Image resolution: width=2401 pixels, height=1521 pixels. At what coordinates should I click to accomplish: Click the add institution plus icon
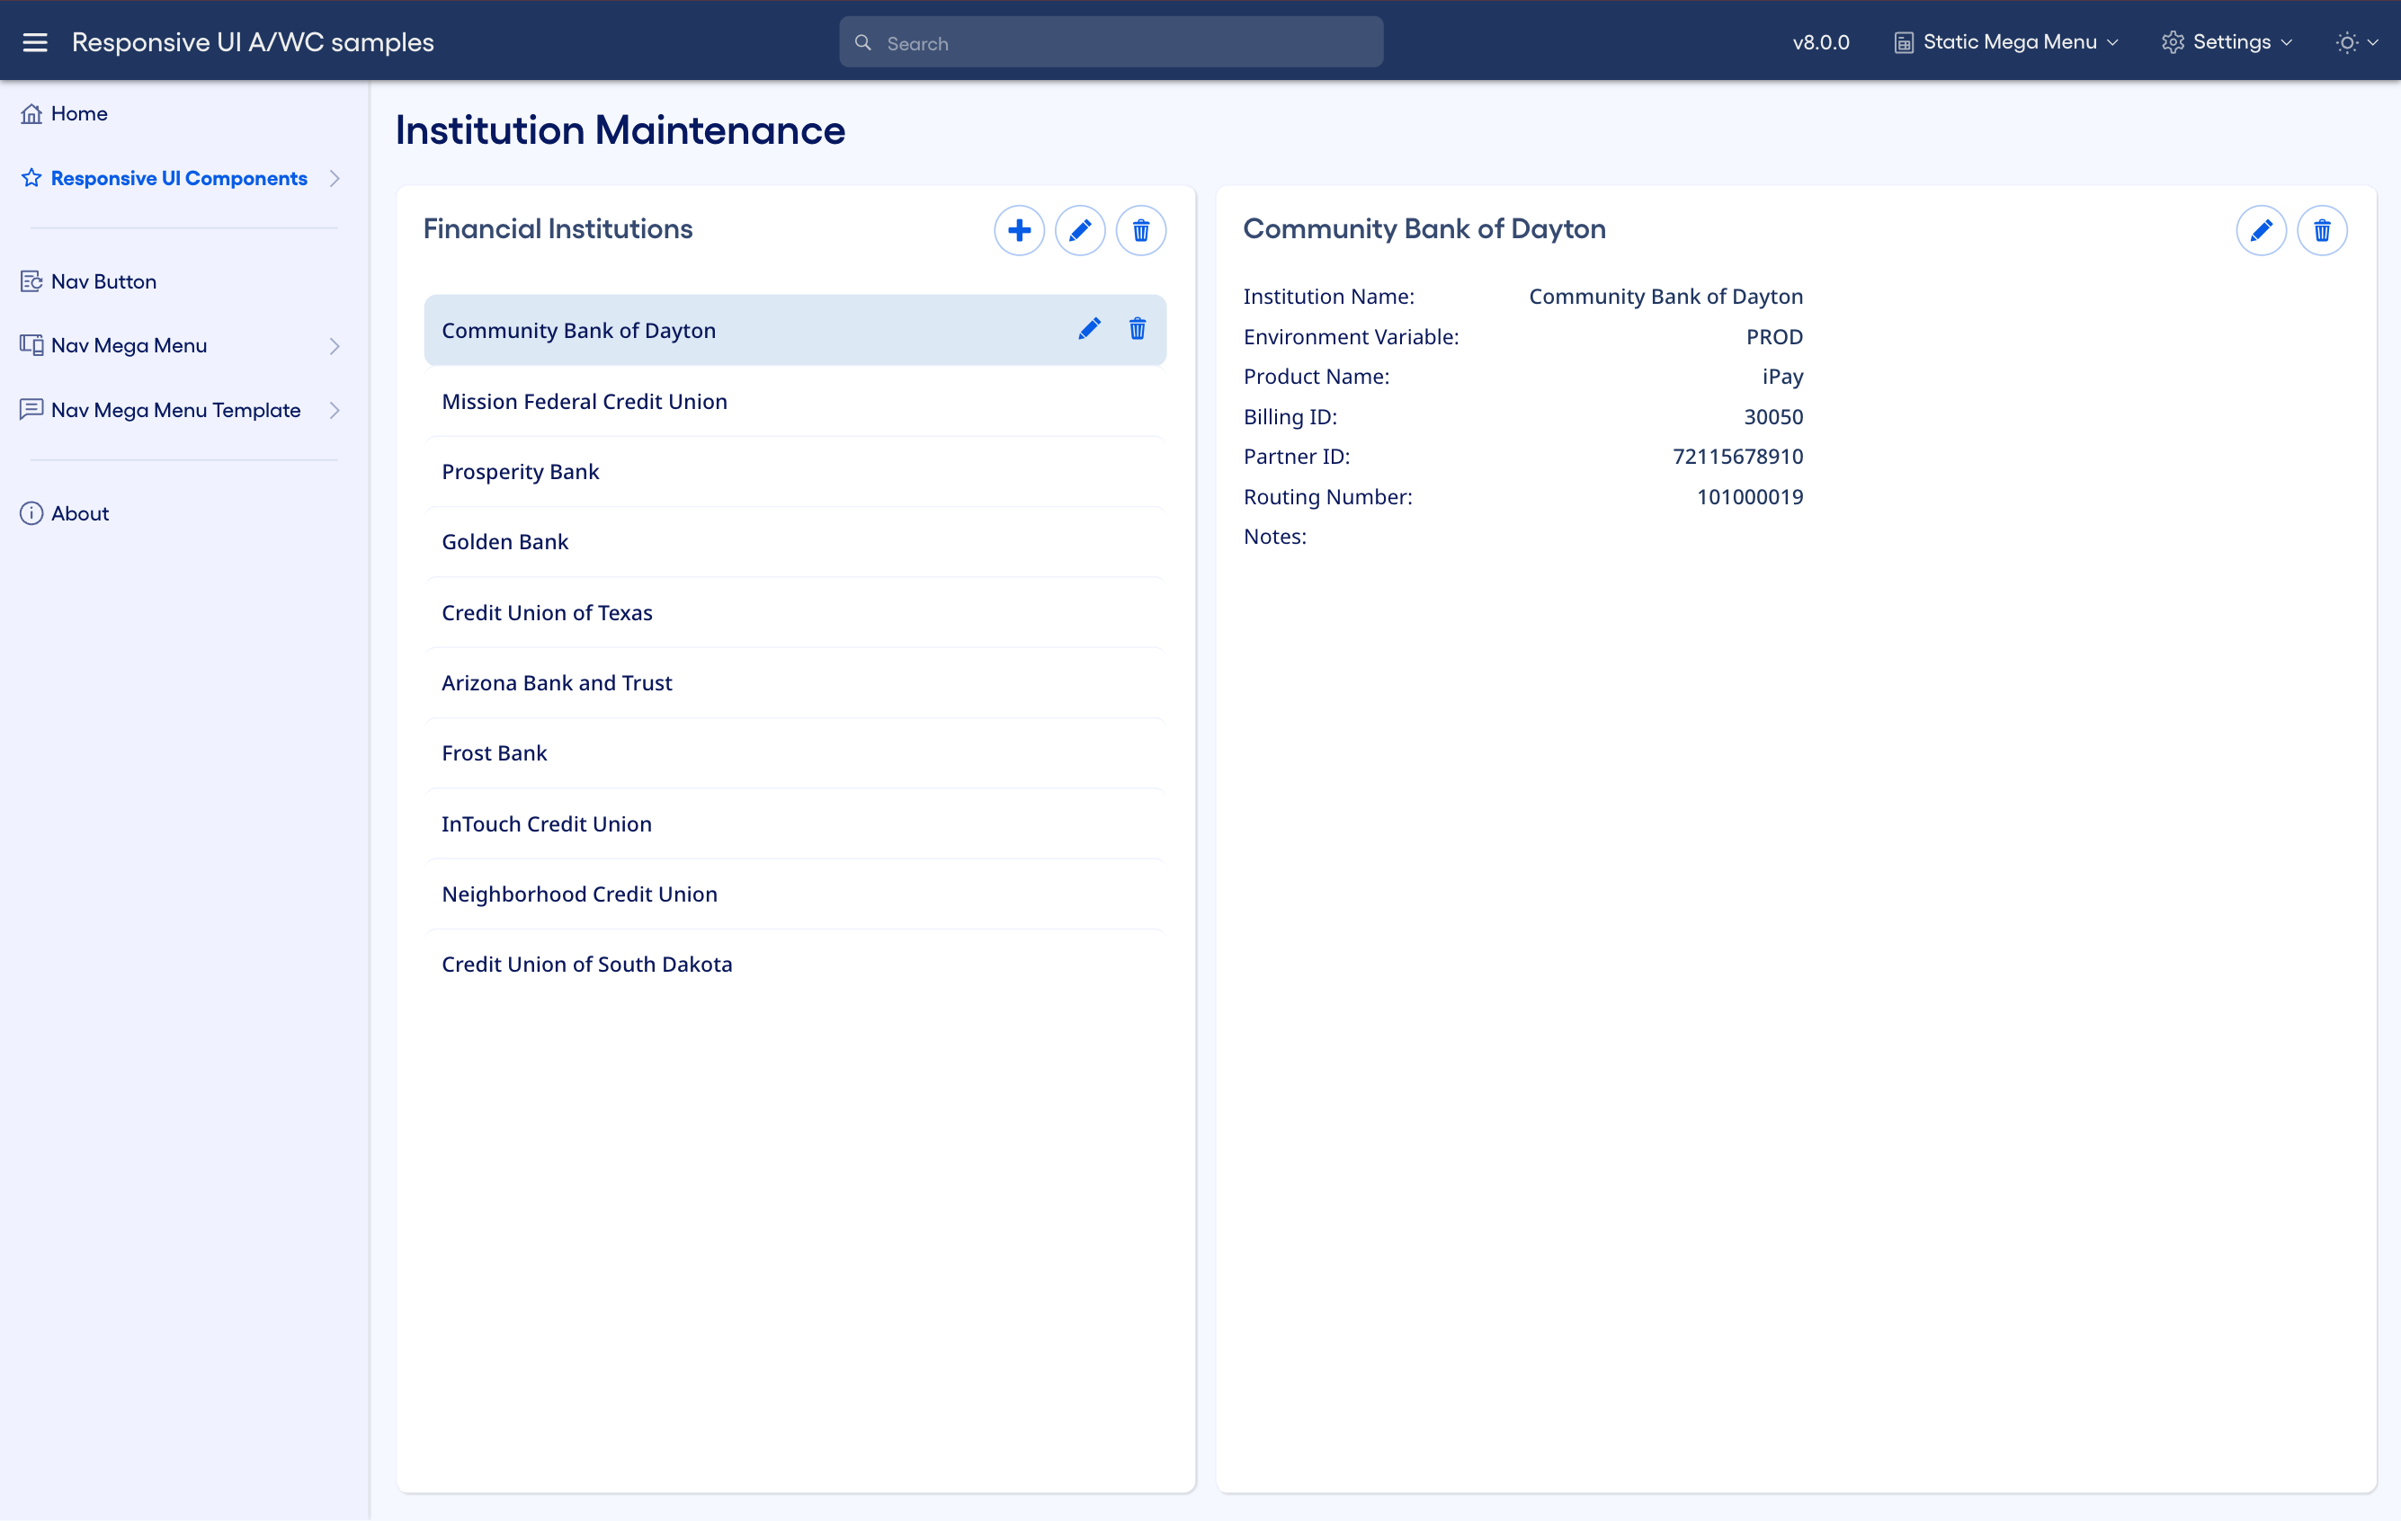tap(1019, 230)
